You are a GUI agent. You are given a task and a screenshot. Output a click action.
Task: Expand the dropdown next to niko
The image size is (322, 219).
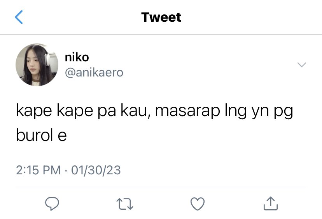[x=302, y=64]
